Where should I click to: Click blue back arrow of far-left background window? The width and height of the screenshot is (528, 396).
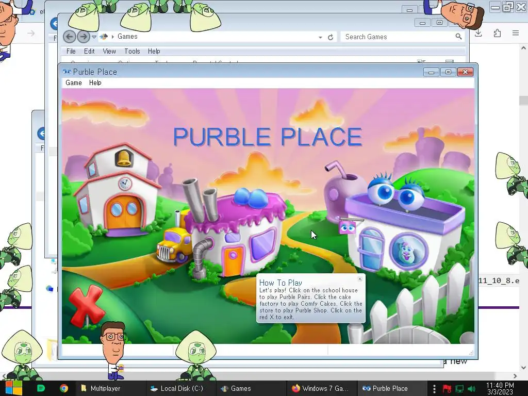(x=41, y=134)
